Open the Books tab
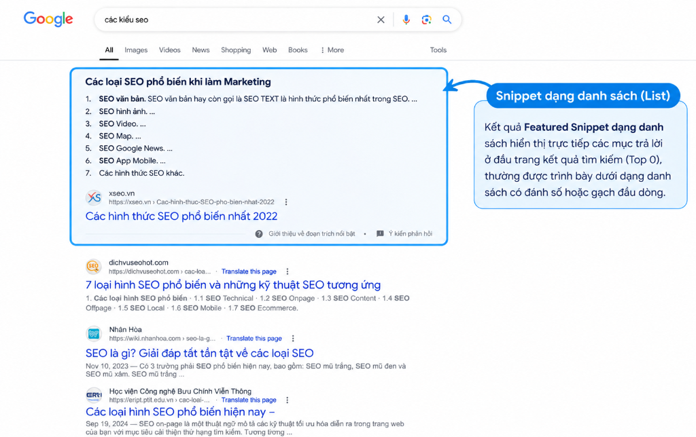The width and height of the screenshot is (696, 437). tap(298, 50)
